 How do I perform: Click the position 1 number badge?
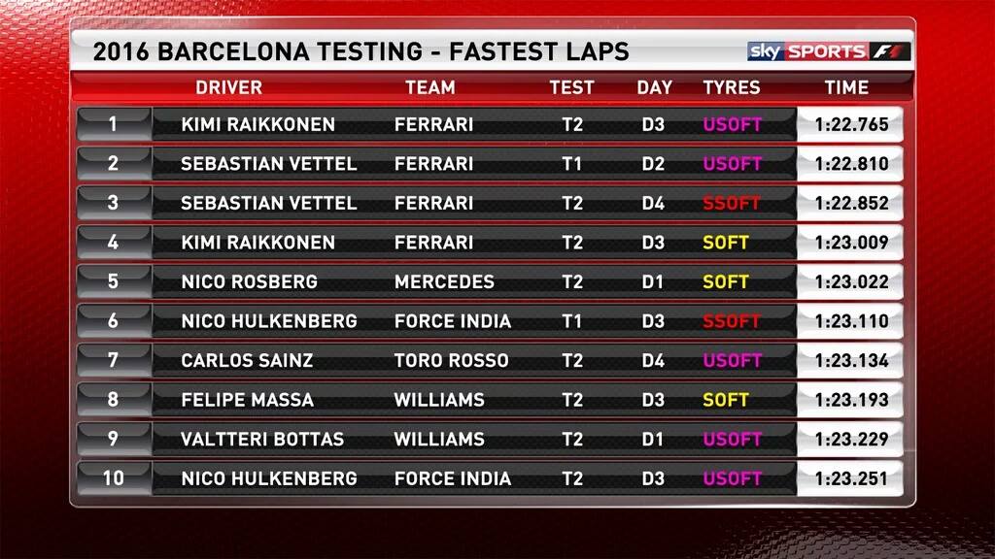pyautogui.click(x=113, y=124)
